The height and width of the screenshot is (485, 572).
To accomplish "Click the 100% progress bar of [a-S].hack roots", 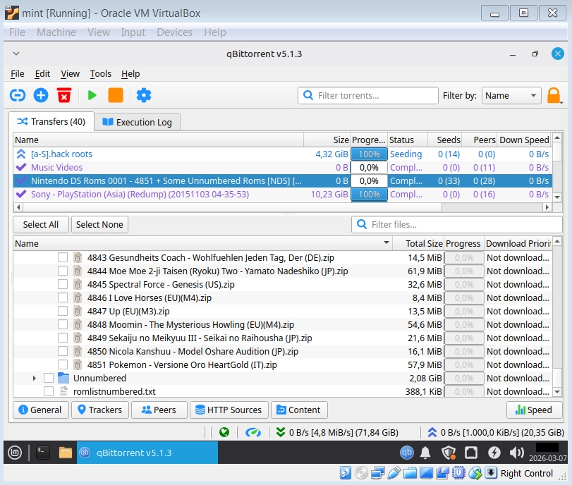I will pos(369,154).
